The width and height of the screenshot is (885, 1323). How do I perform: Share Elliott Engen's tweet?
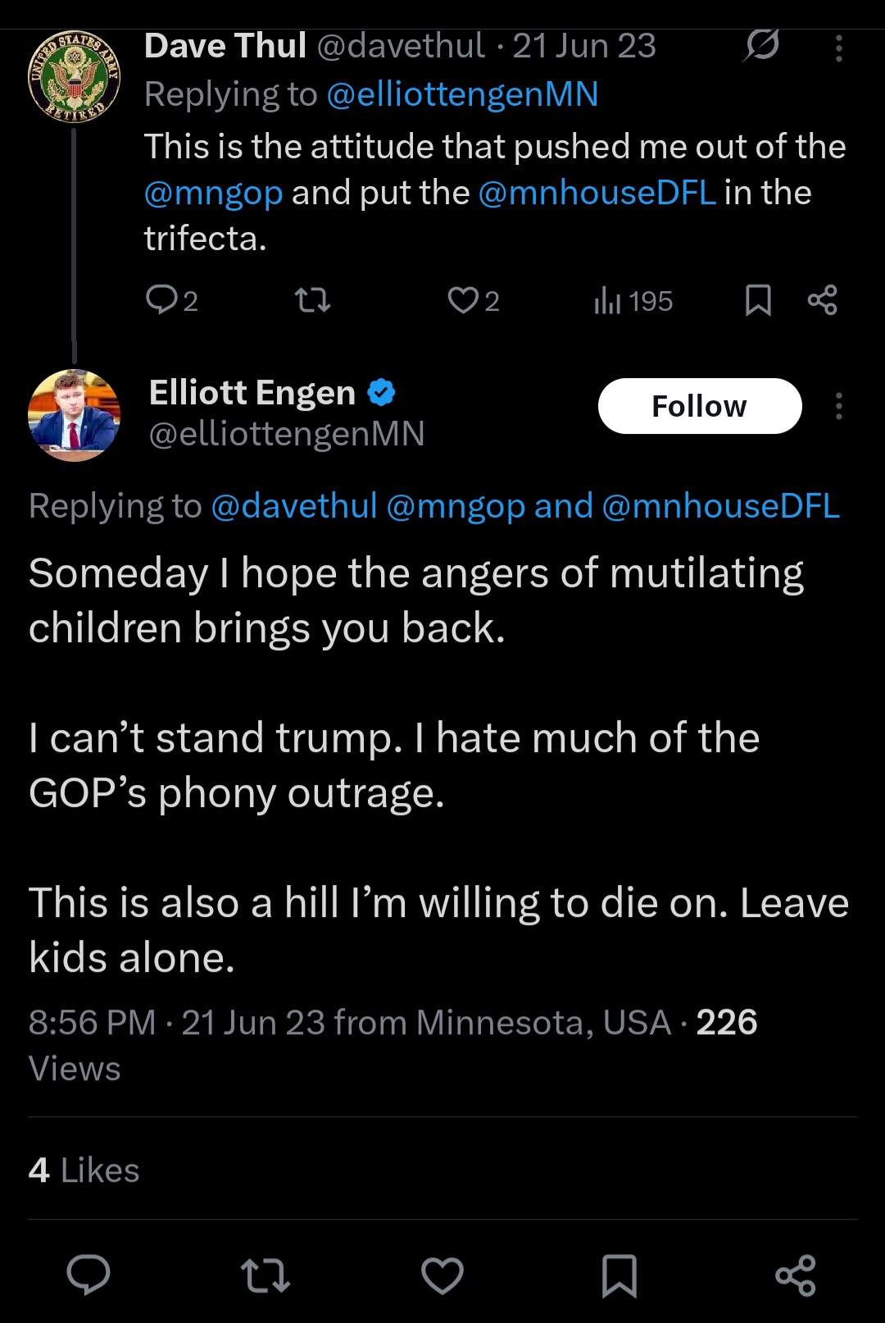click(x=796, y=1275)
